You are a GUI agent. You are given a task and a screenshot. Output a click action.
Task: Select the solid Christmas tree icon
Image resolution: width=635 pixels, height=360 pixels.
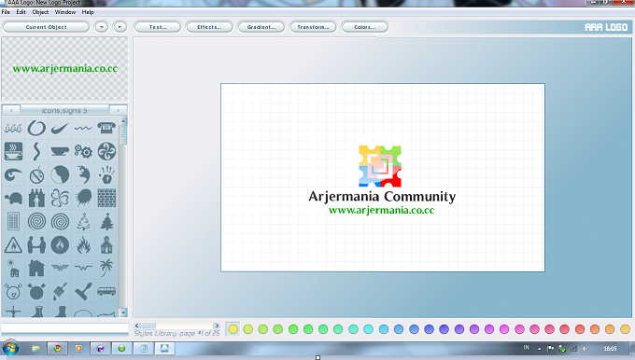106,222
